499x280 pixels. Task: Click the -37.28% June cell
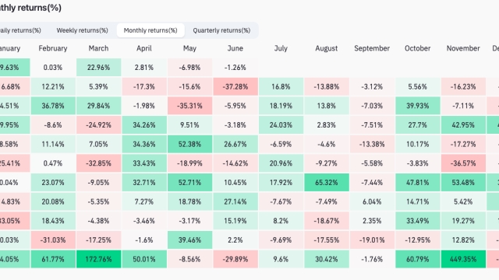tap(235, 86)
